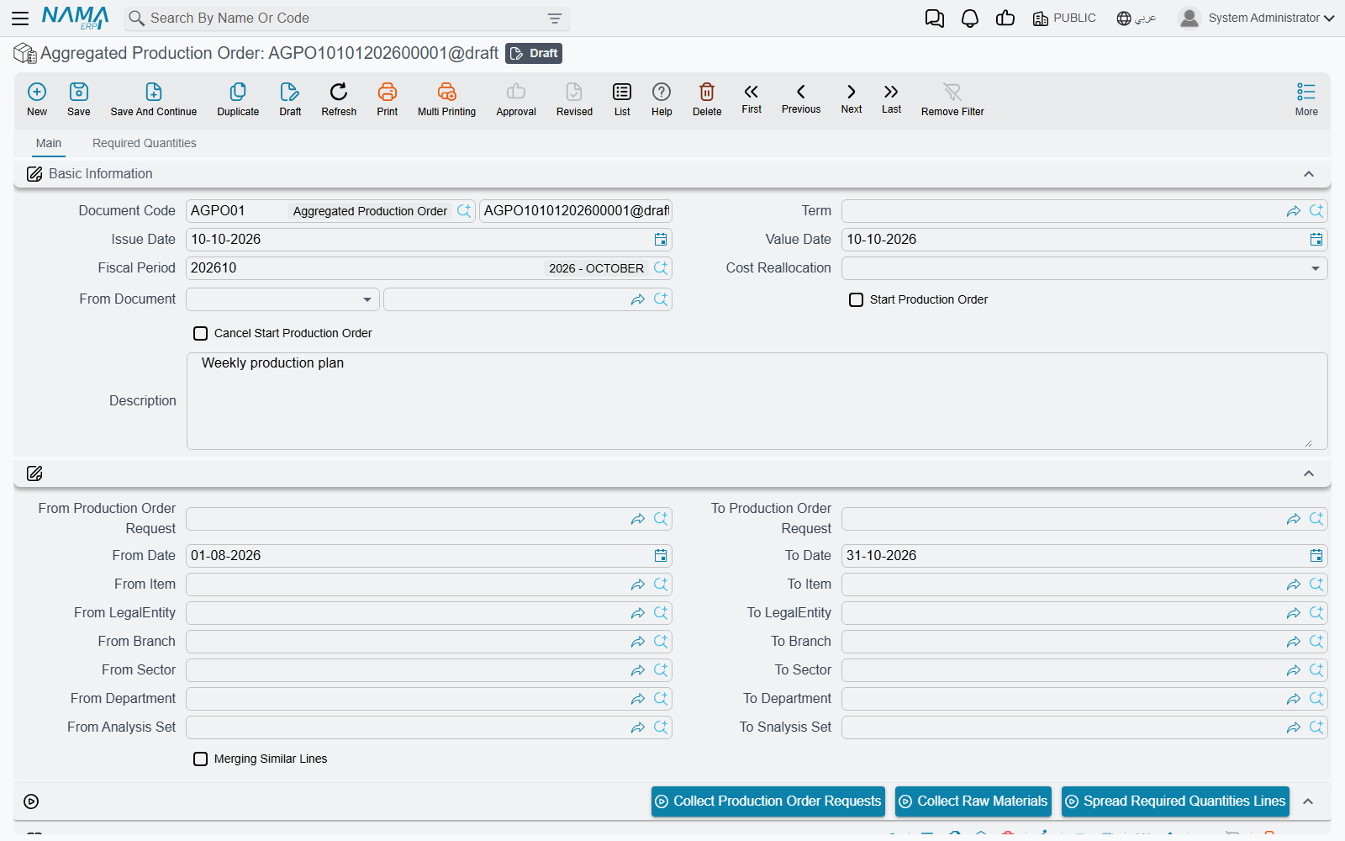Open the From Document type dropdown
This screenshot has width=1345, height=841.
(x=367, y=299)
